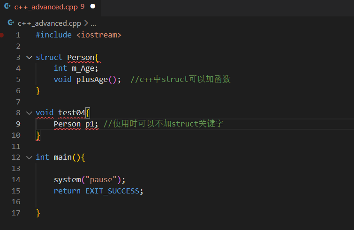Toggle the breakpoint on line 1
Viewport: 354px width, 230px height.
[x=3, y=35]
